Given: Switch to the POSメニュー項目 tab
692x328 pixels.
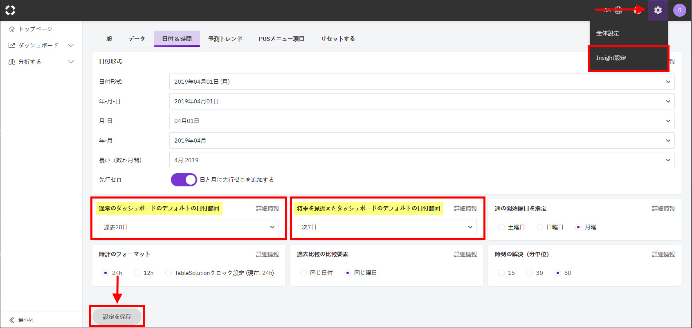Looking at the screenshot, I should pyautogui.click(x=282, y=39).
